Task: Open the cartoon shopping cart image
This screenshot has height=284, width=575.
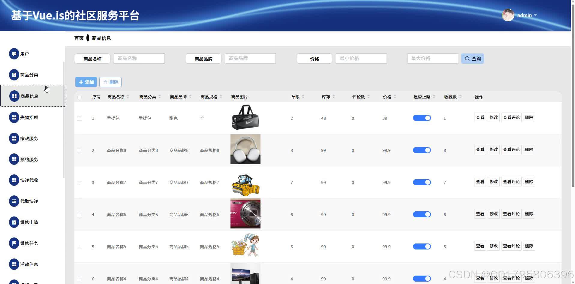Action: pyautogui.click(x=245, y=246)
